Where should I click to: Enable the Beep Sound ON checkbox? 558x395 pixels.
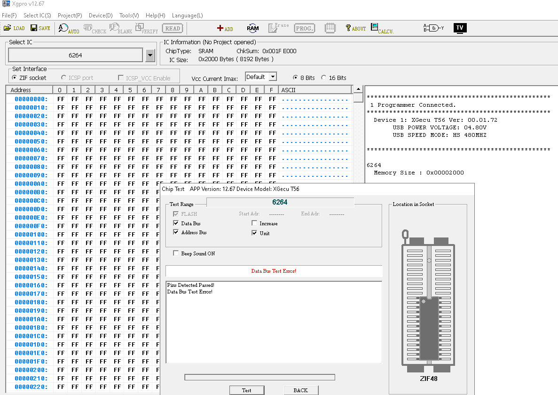(176, 253)
